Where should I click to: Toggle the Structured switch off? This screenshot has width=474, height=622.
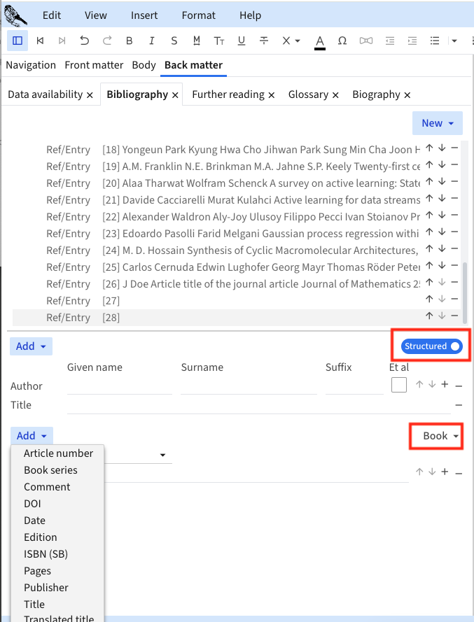click(x=432, y=346)
